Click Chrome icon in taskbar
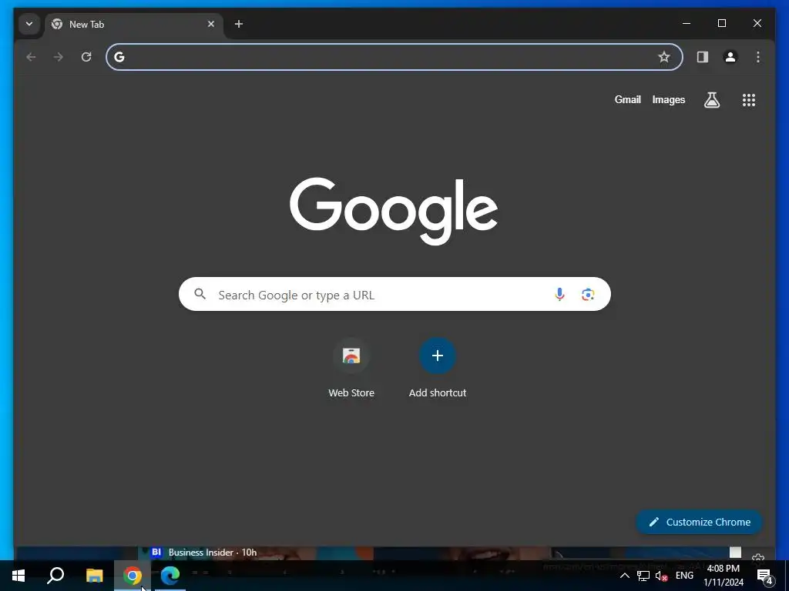789x591 pixels. pos(133,576)
